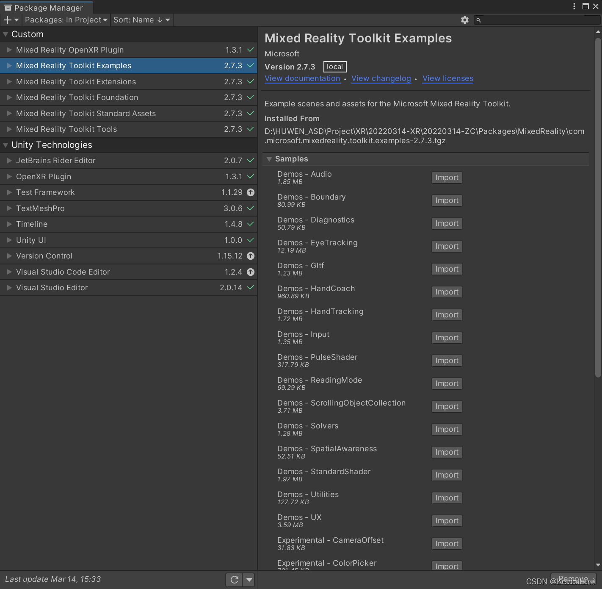
Task: Expand Mixed Reality Toolkit Foundation versions arrow
Action: [9, 97]
